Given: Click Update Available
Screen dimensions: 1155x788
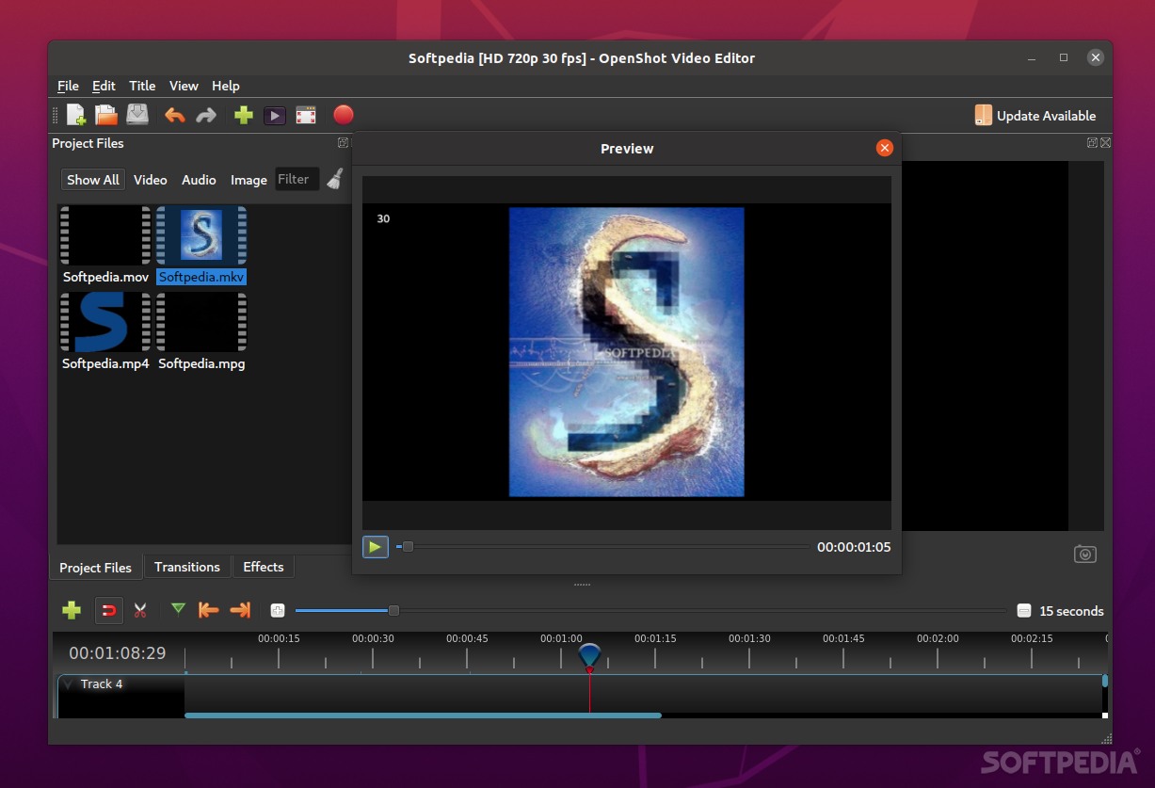Looking at the screenshot, I should click(1035, 115).
